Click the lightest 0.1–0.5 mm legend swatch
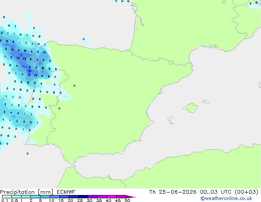This screenshot has height=202, width=261. point(7,197)
